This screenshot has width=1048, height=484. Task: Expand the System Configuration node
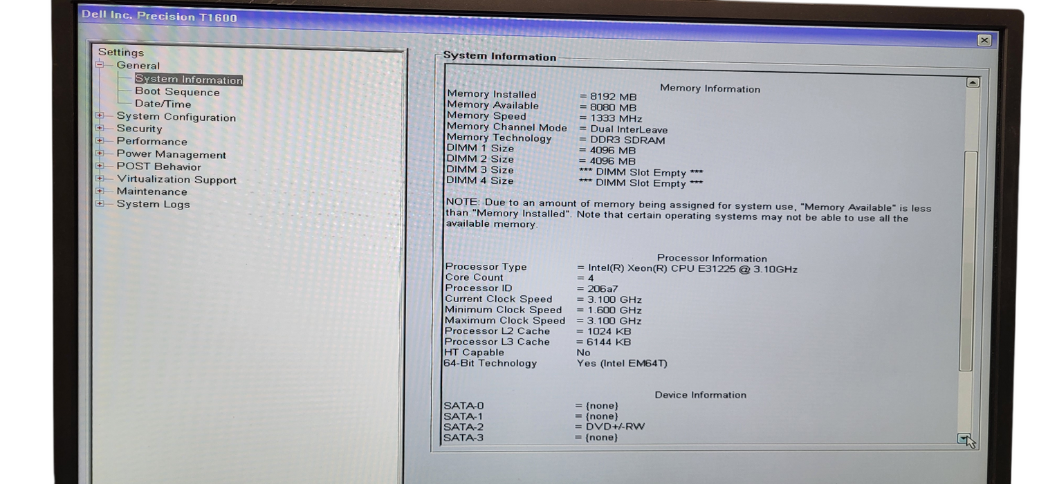tap(100, 116)
